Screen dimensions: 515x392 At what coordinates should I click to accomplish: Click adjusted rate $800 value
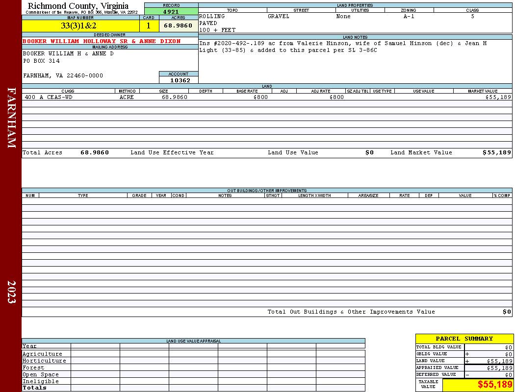(336, 97)
